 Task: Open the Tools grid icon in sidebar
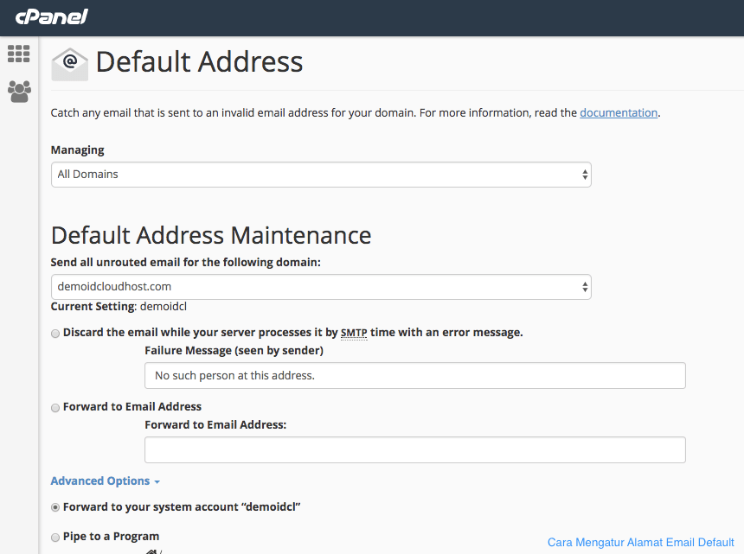18,54
